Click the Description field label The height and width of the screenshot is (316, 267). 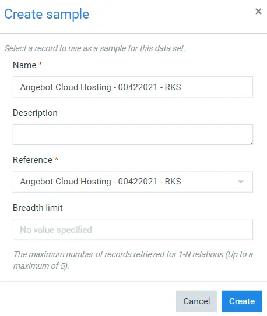(35, 113)
